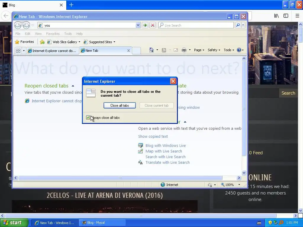
Task: Select the Close current tab button
Action: pos(157,106)
